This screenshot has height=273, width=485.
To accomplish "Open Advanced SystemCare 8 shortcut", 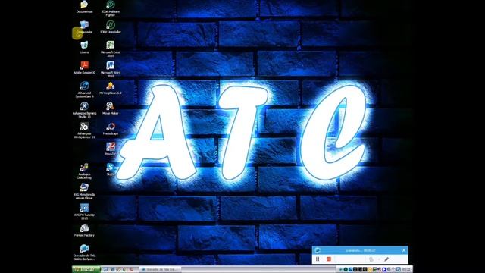I will point(84,89).
